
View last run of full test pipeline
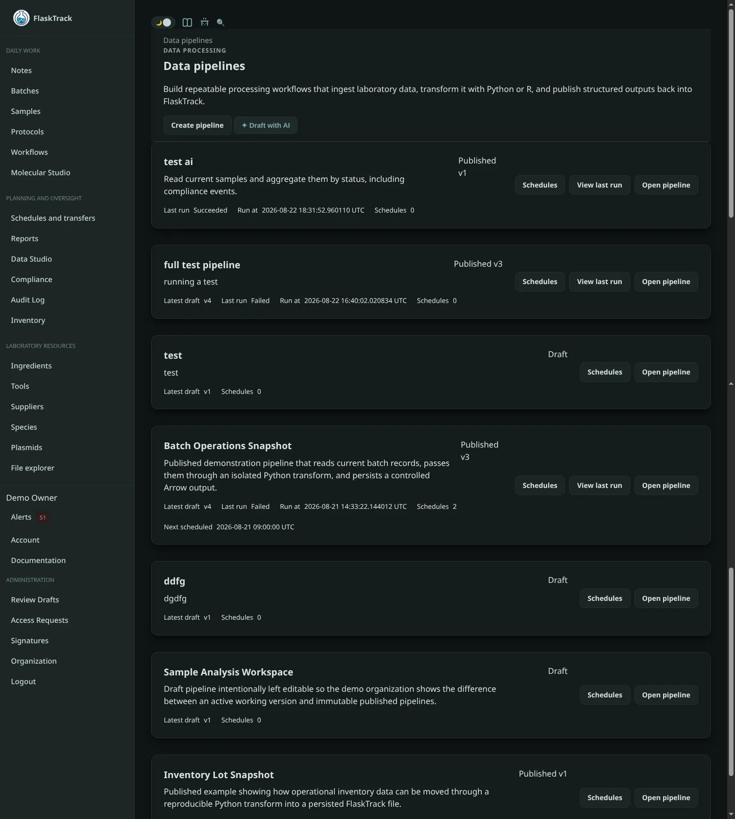click(599, 282)
